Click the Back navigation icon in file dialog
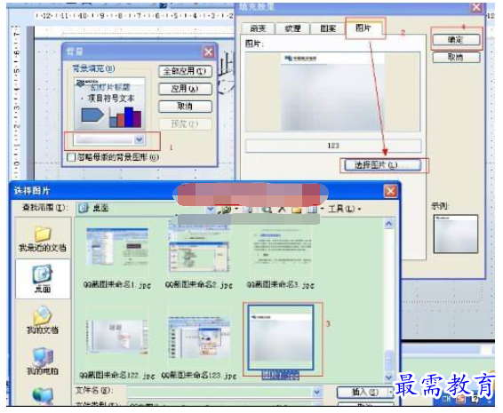The image size is (503, 413). coord(225,210)
